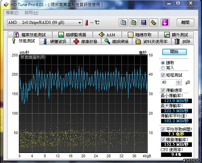Toggle the 爆發傳輸率 checkbox
The width and height of the screenshot is (202, 163).
point(163,139)
